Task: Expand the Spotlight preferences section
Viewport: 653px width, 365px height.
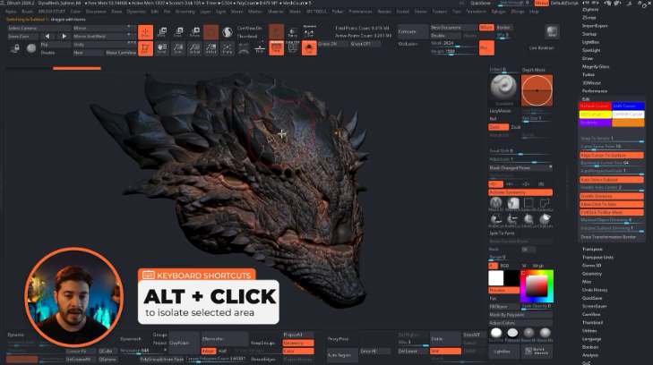Action: (x=591, y=50)
